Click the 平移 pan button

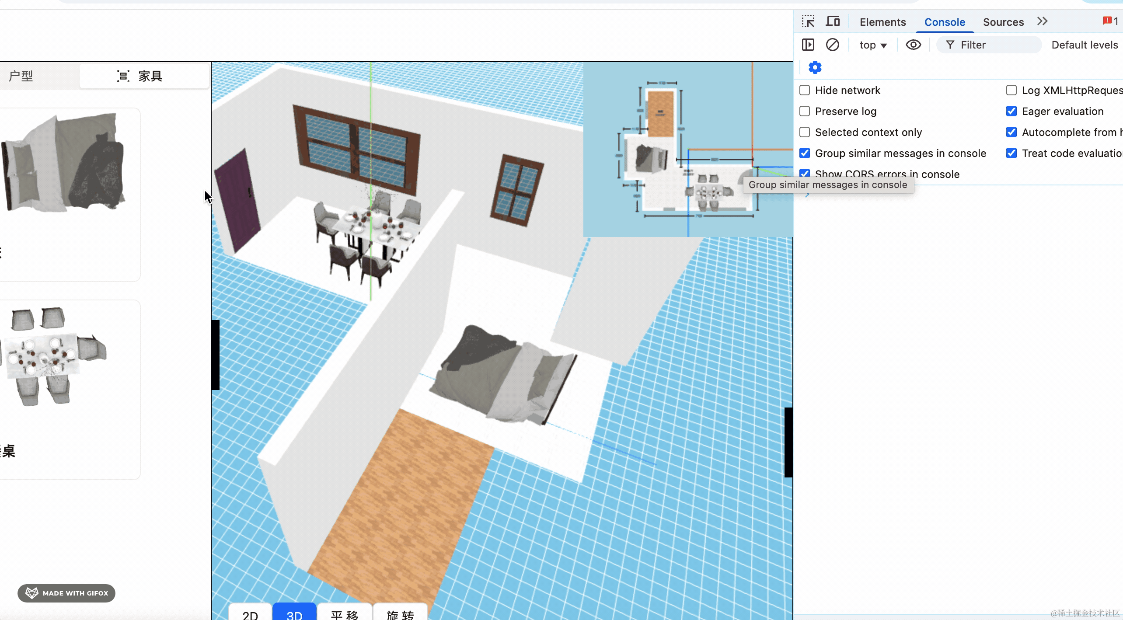pos(345,612)
